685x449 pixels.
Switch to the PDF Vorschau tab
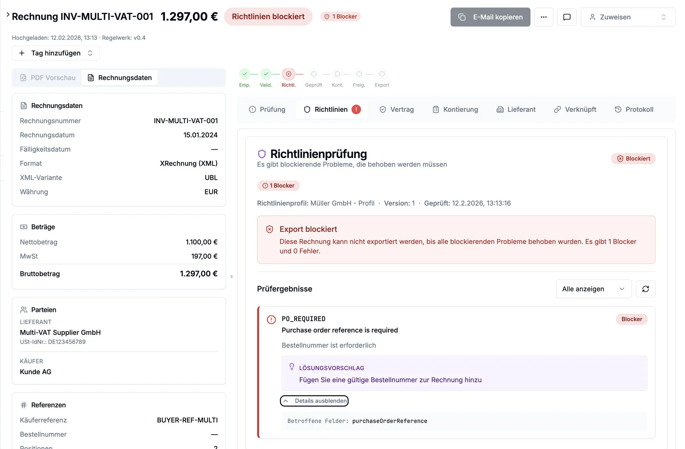[x=48, y=78]
